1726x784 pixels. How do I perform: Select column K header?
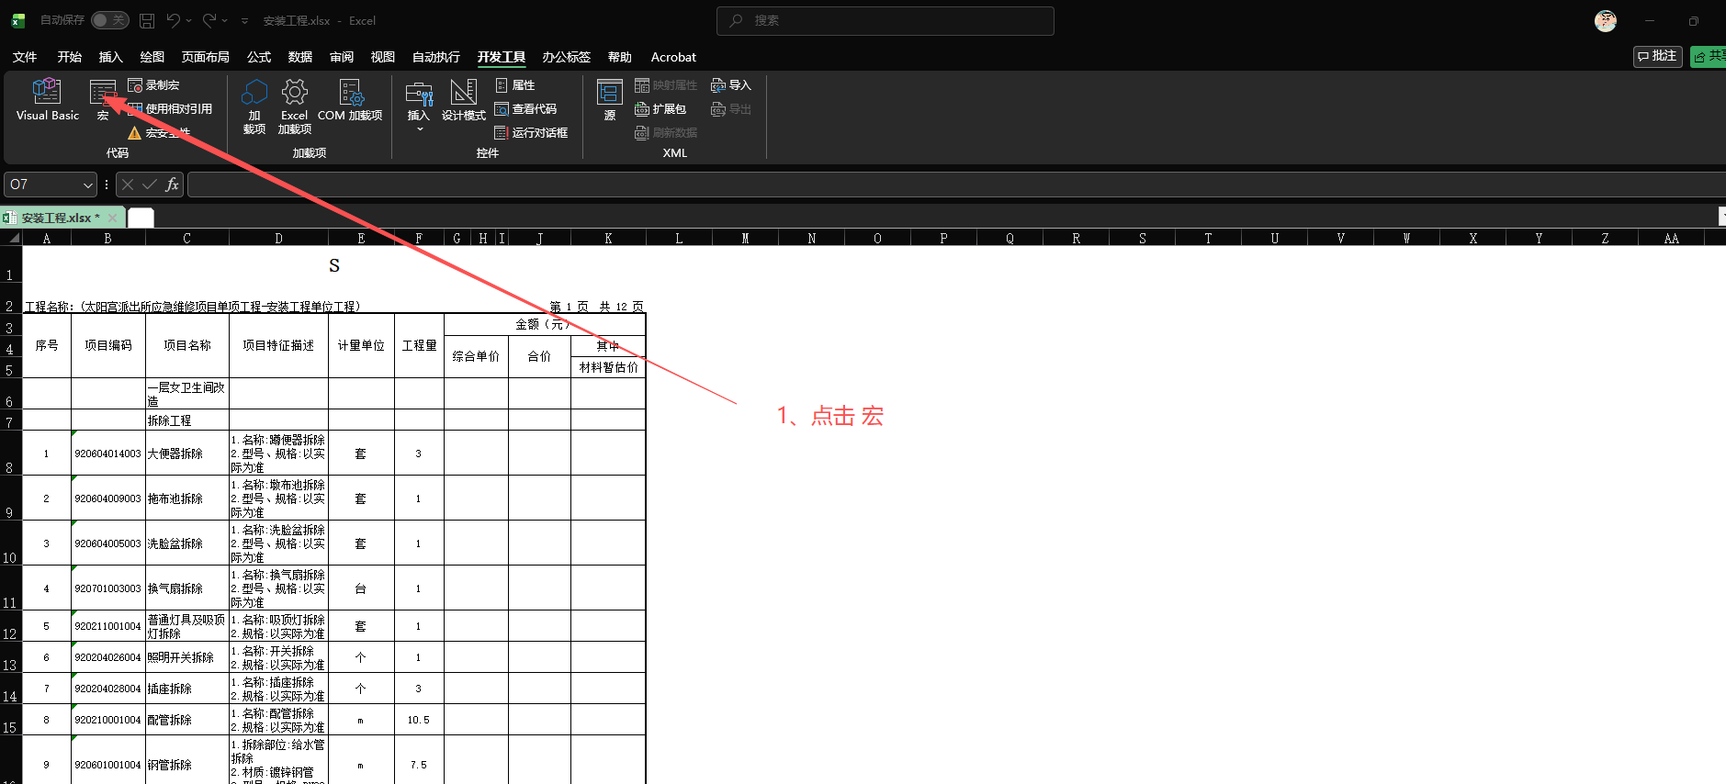pos(608,238)
